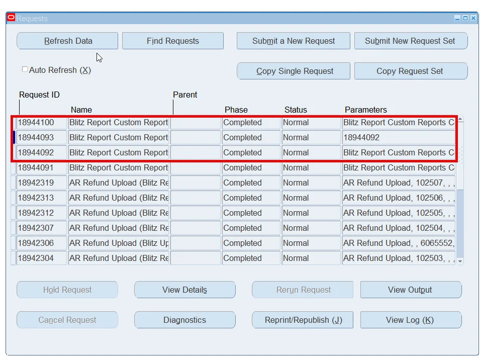
Task: Click the Phase cell of request 18942304
Action: point(251,258)
